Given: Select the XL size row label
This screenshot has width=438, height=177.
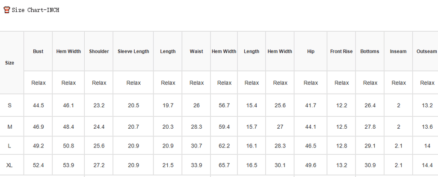Looking at the screenshot, I should point(9,165).
